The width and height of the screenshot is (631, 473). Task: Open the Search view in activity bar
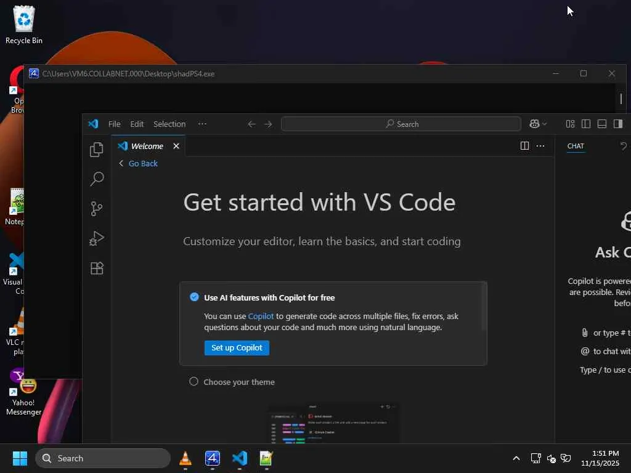tap(97, 179)
